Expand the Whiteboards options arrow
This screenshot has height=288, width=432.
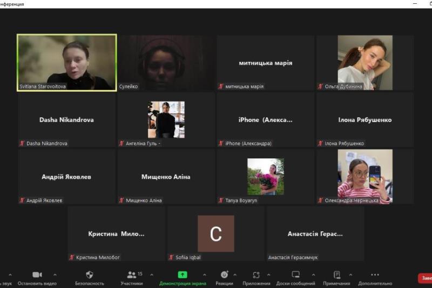tap(314, 275)
